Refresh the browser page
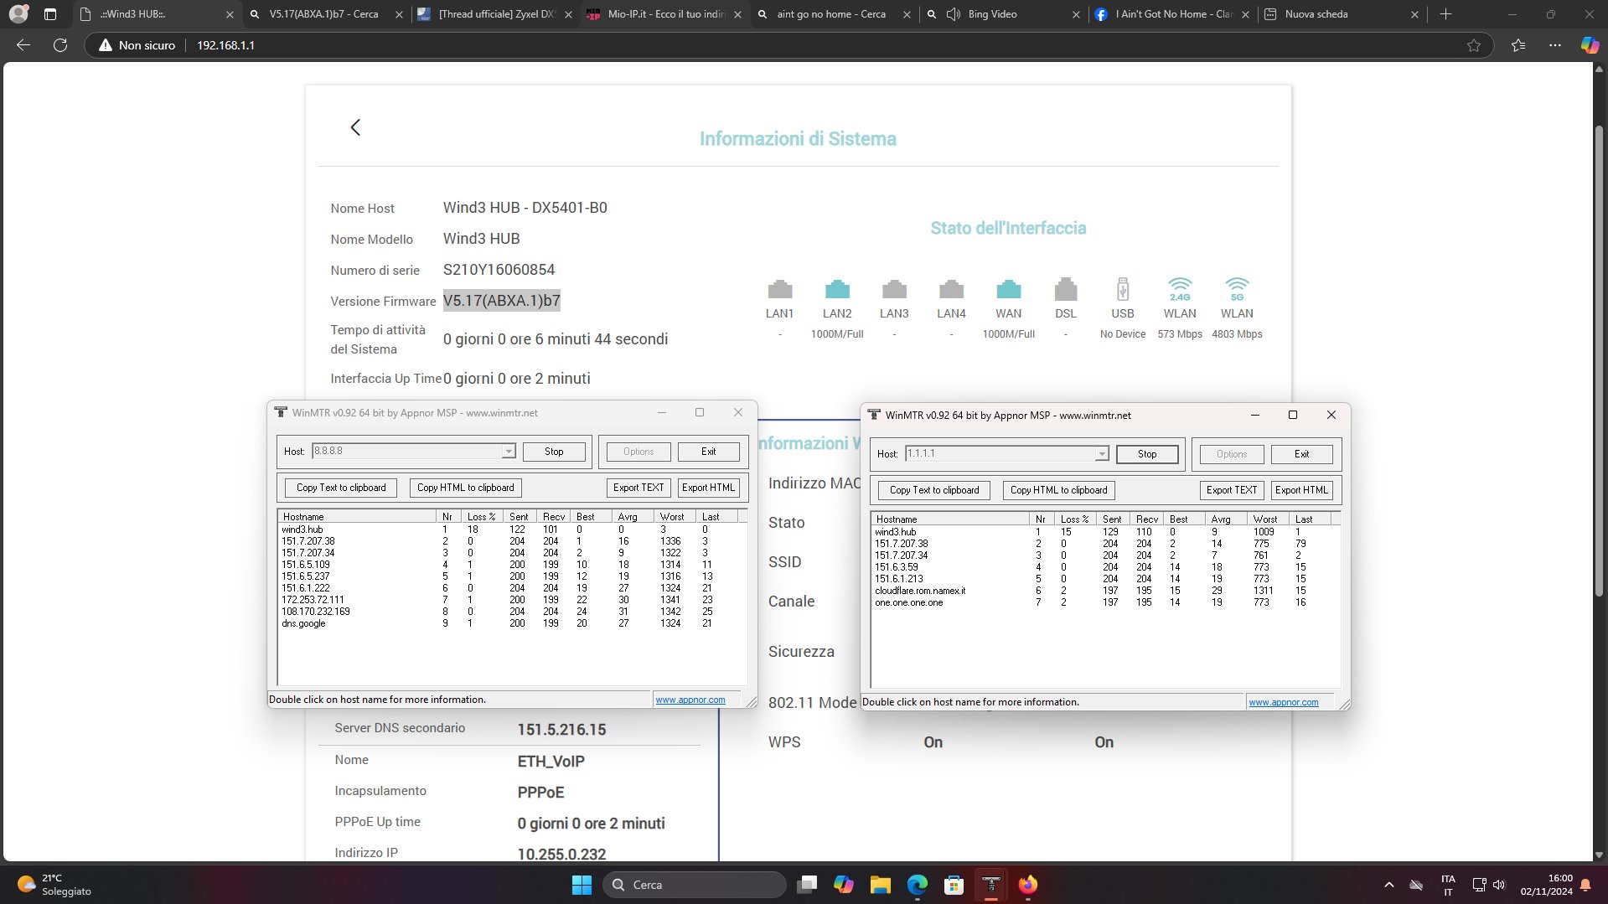 [x=60, y=45]
